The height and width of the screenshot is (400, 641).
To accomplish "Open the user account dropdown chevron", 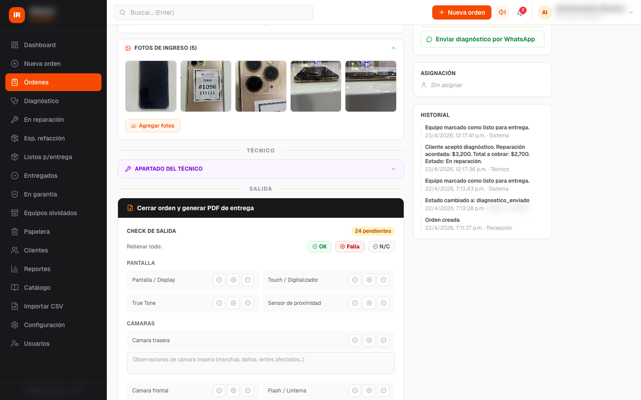I will coord(631,12).
